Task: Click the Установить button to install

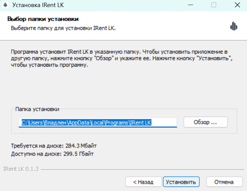Action: pos(181,182)
